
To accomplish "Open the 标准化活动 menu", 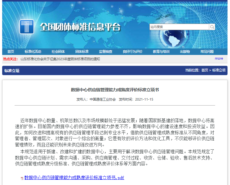I will [x=33, y=52].
